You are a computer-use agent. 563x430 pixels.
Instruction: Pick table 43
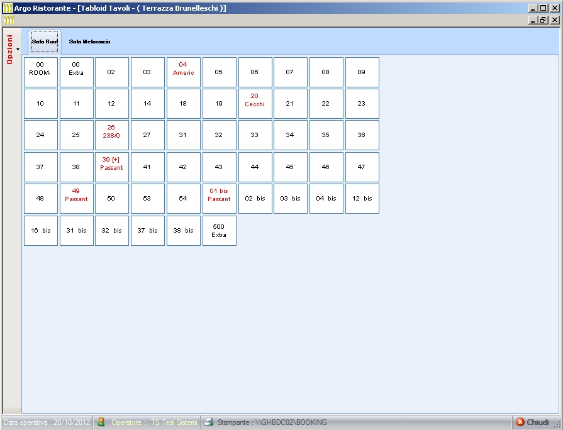tap(220, 167)
